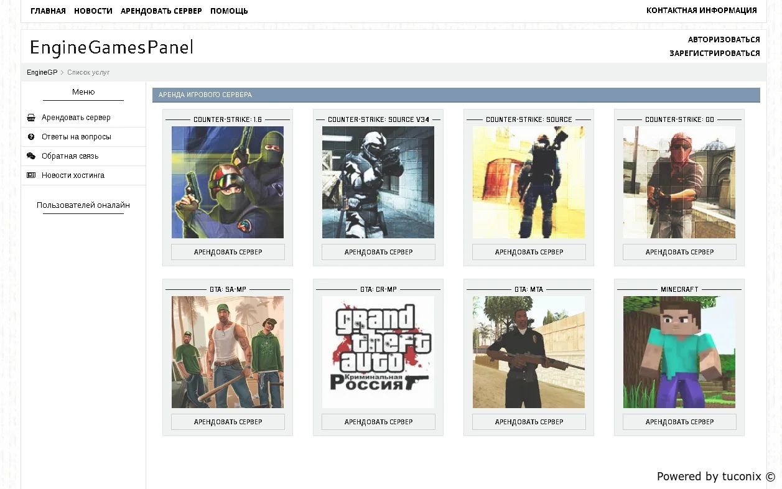Viewport: 782px width, 489px height.
Task: Open Обратная связь in the side menu
Action: tap(70, 156)
